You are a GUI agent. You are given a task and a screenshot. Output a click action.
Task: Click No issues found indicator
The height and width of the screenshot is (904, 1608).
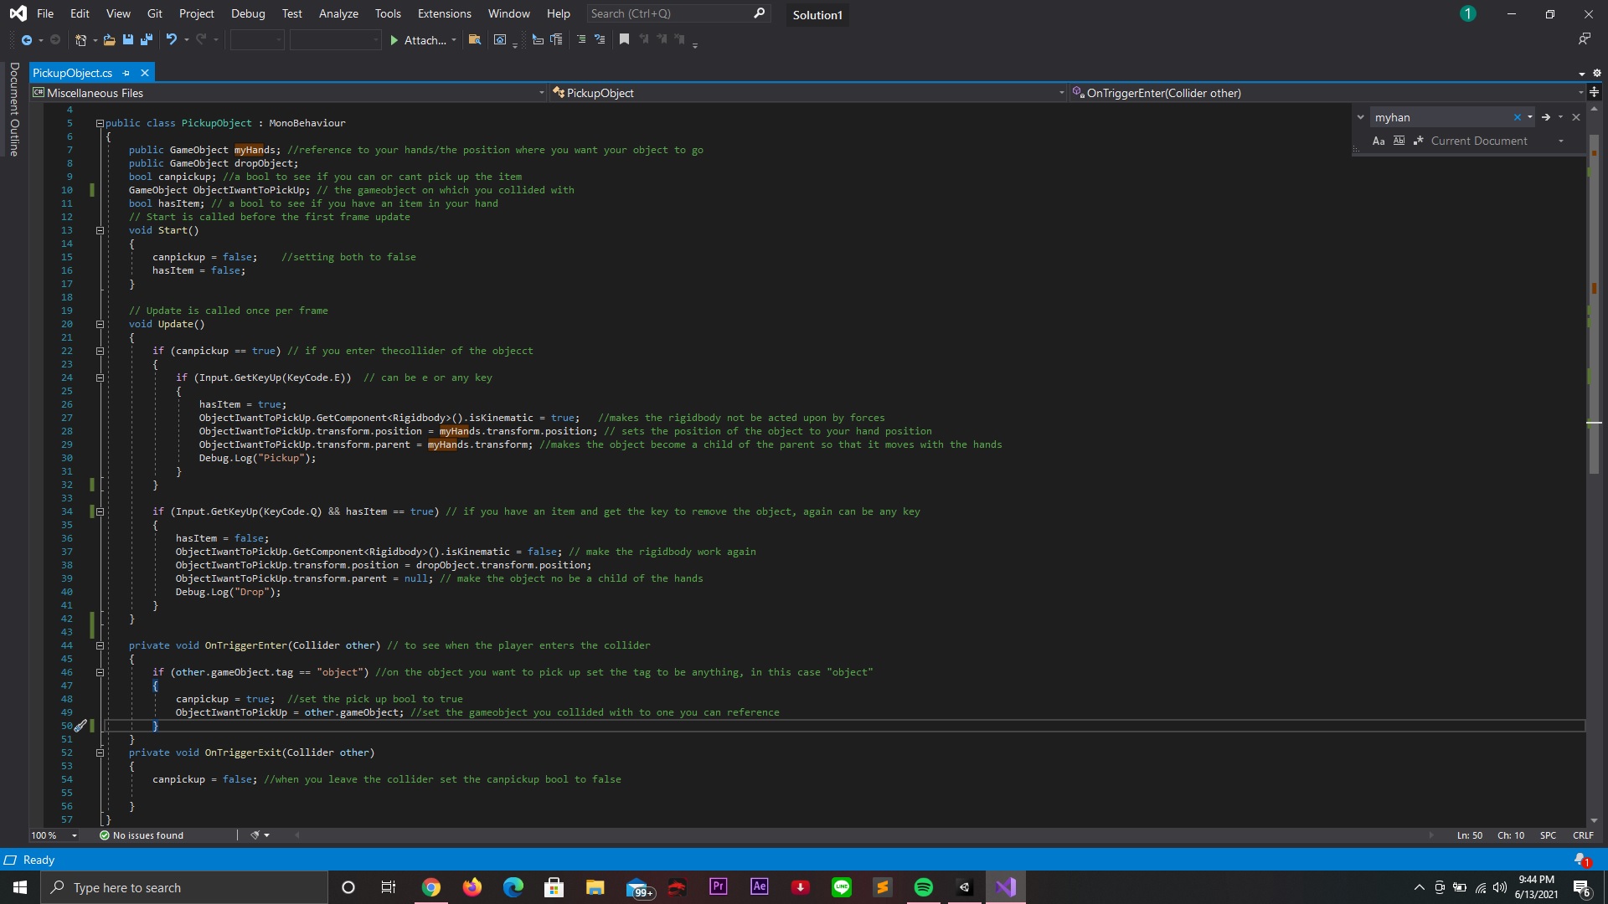(142, 835)
